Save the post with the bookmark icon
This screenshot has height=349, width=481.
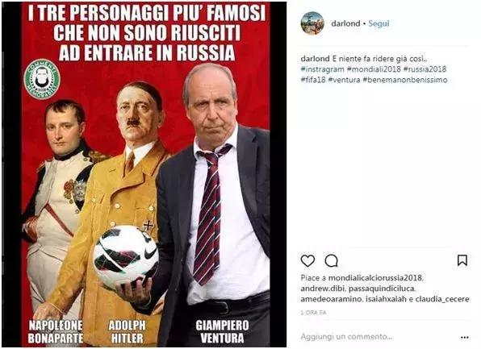coord(462,260)
